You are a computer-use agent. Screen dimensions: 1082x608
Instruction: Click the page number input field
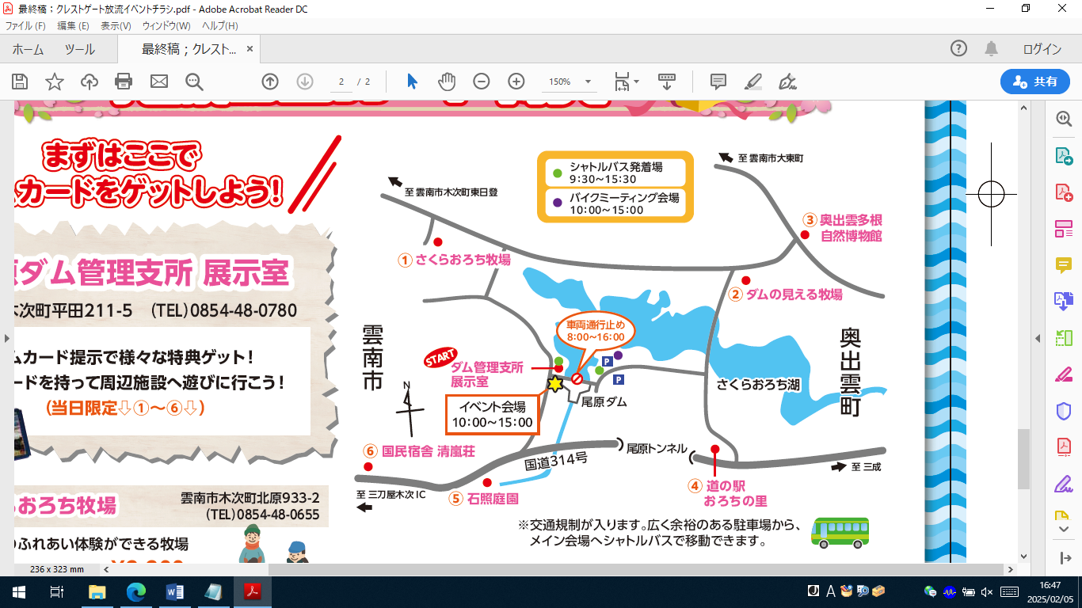(341, 82)
